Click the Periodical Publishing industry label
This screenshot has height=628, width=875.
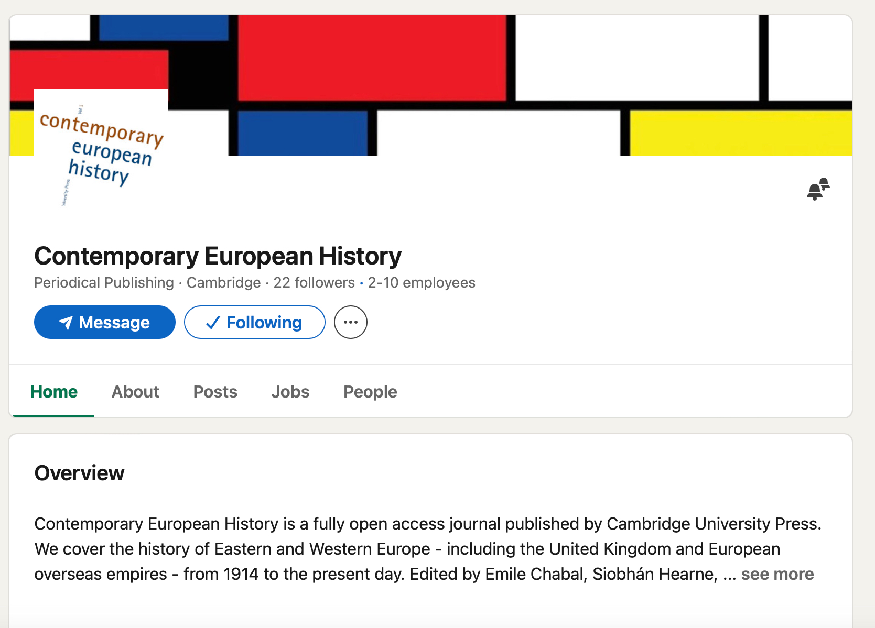point(104,283)
